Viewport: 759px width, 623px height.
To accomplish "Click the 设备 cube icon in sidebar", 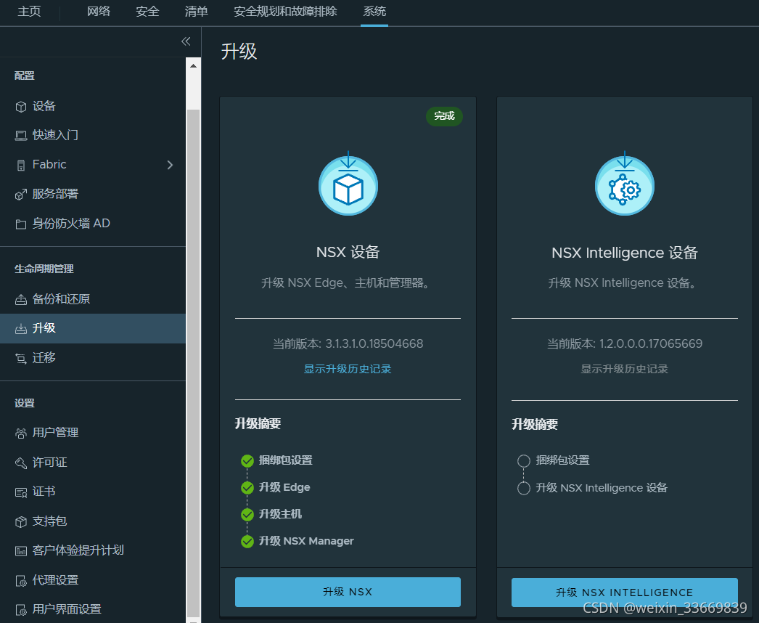I will coord(21,107).
